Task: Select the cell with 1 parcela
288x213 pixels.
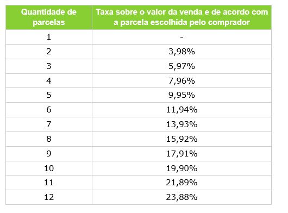Action: 49,37
